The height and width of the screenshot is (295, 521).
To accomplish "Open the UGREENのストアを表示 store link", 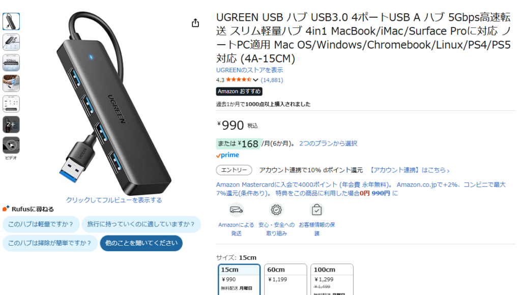I will click(x=249, y=70).
